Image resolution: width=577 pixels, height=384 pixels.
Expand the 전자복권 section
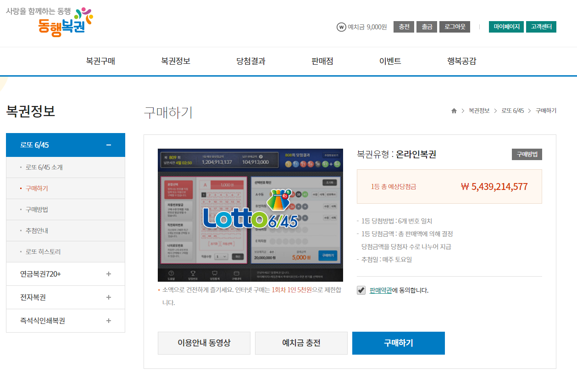pyautogui.click(x=109, y=297)
